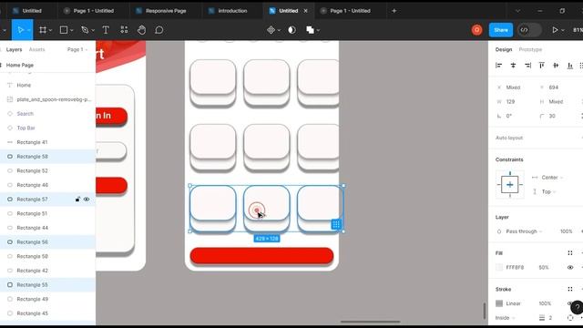
Task: Select the Hand tool
Action: 142,30
